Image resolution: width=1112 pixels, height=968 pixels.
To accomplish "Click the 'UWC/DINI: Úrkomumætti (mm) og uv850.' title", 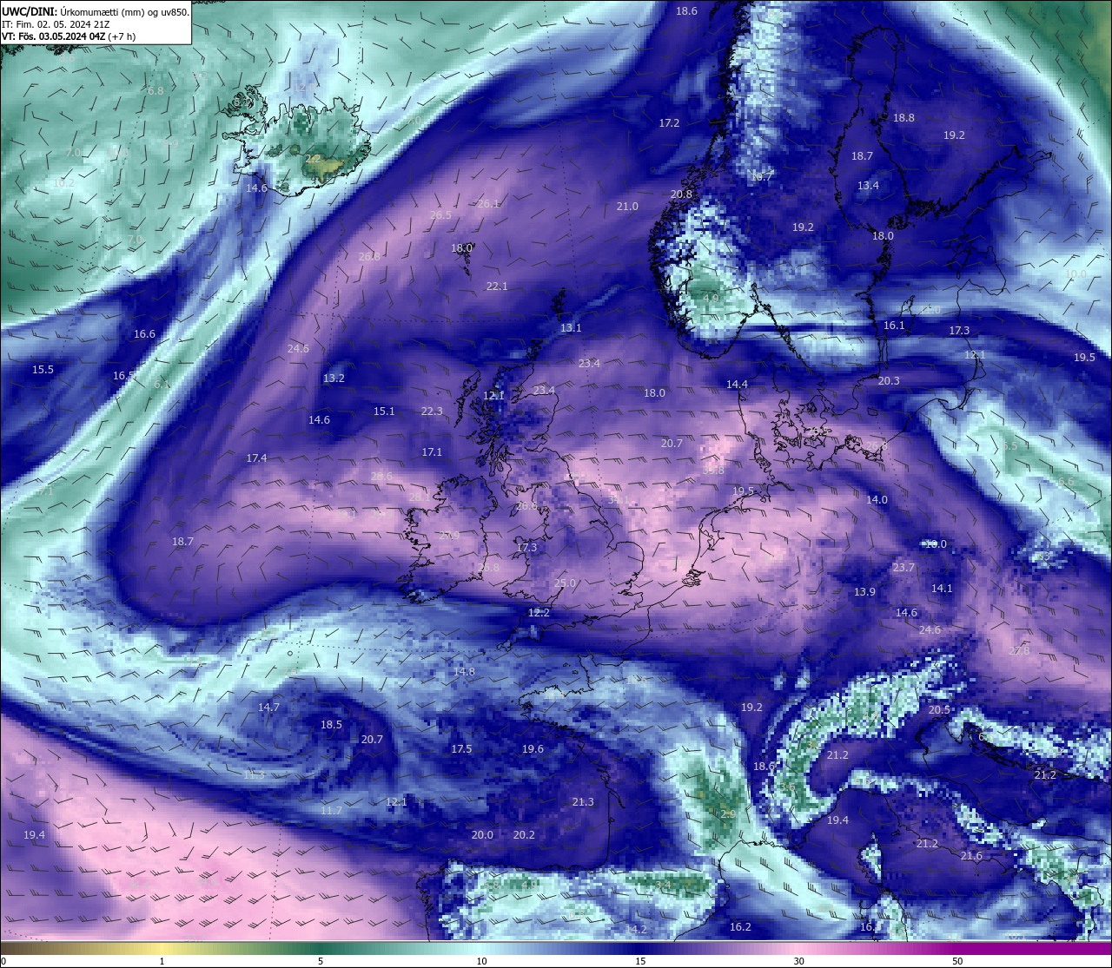I will [96, 11].
